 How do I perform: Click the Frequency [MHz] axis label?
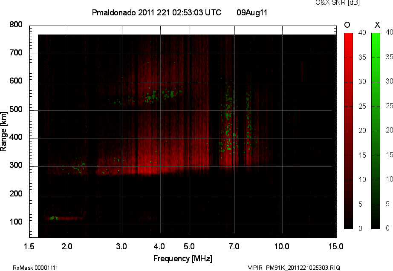[x=182, y=259]
